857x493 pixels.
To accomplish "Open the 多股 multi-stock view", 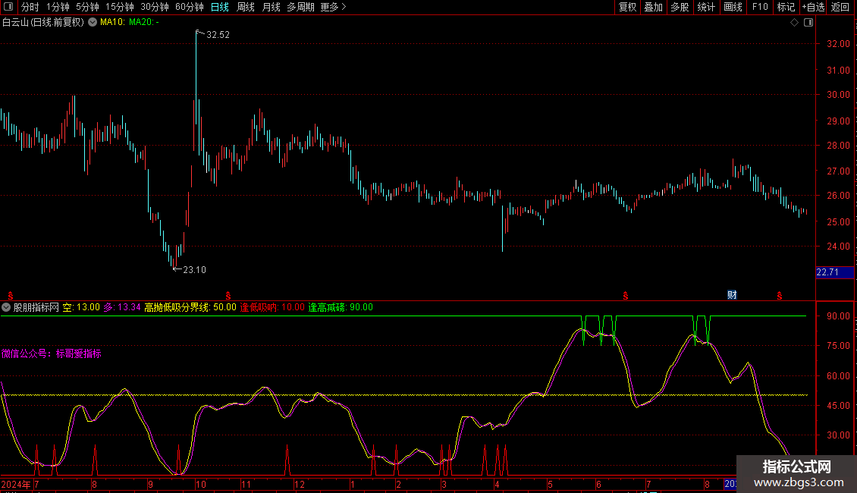I will 680,7.
